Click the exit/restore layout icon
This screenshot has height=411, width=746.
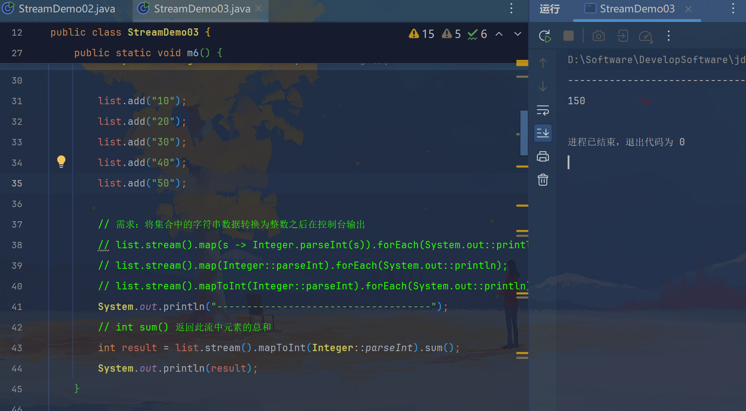pyautogui.click(x=623, y=36)
